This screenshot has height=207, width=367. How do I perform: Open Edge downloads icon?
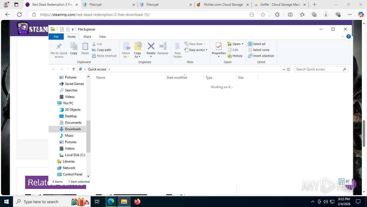click(x=326, y=15)
